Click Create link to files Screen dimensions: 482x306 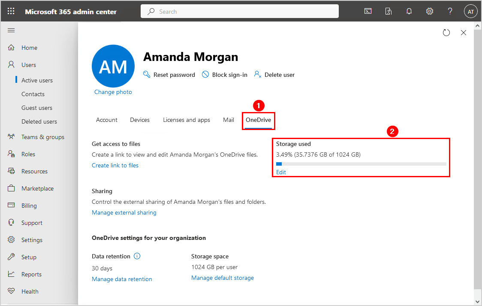[115, 165]
